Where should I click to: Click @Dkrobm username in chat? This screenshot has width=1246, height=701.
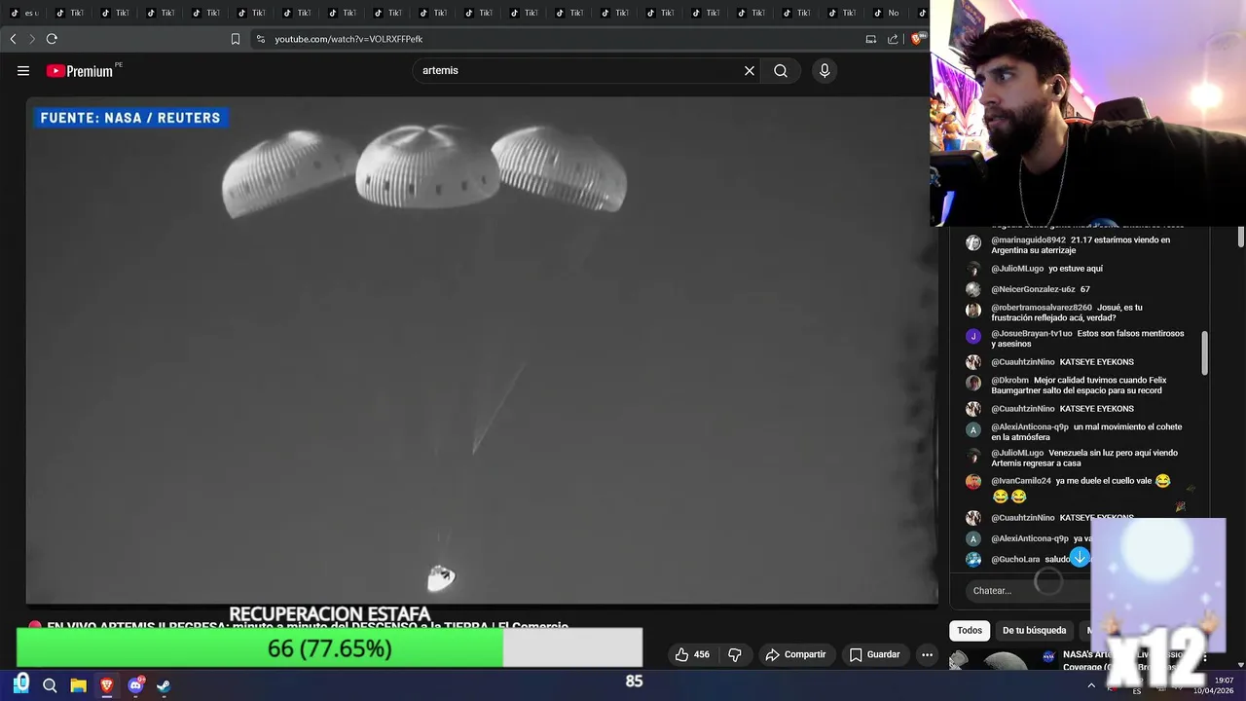pyautogui.click(x=1010, y=381)
